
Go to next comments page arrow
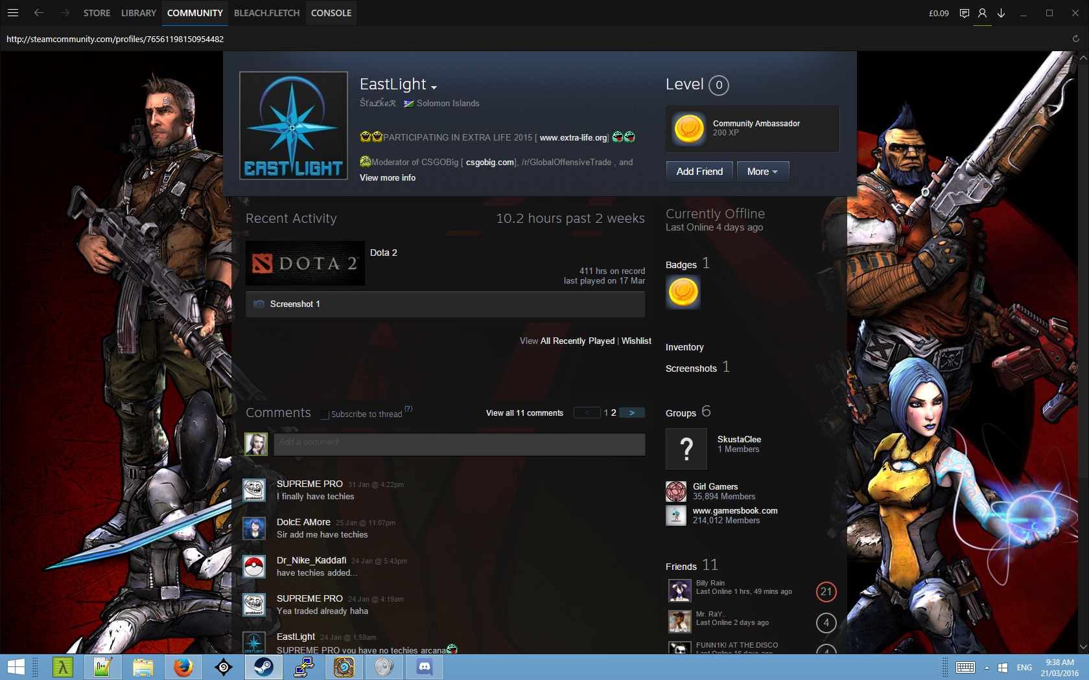point(631,413)
